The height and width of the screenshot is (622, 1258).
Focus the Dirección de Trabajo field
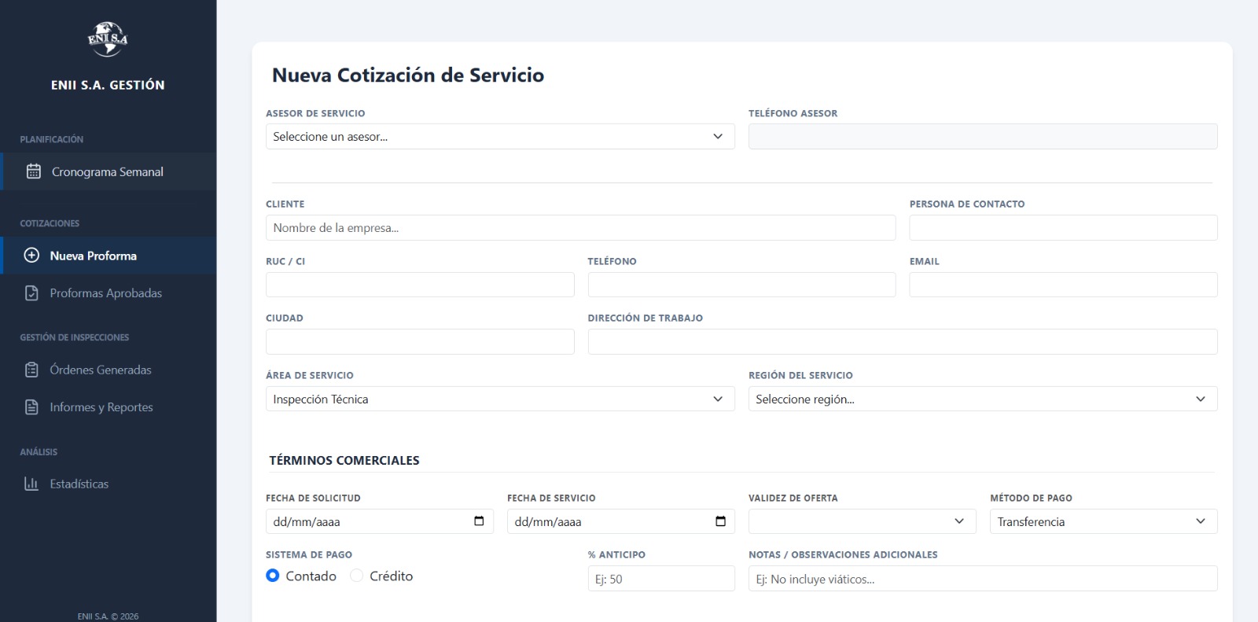(903, 342)
